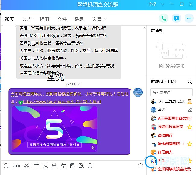
Task: Insert a picture with image icon
Action: [x=45, y=166]
